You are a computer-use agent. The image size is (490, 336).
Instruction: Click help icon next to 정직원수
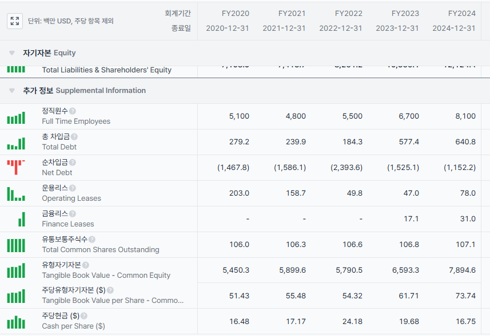(73, 111)
